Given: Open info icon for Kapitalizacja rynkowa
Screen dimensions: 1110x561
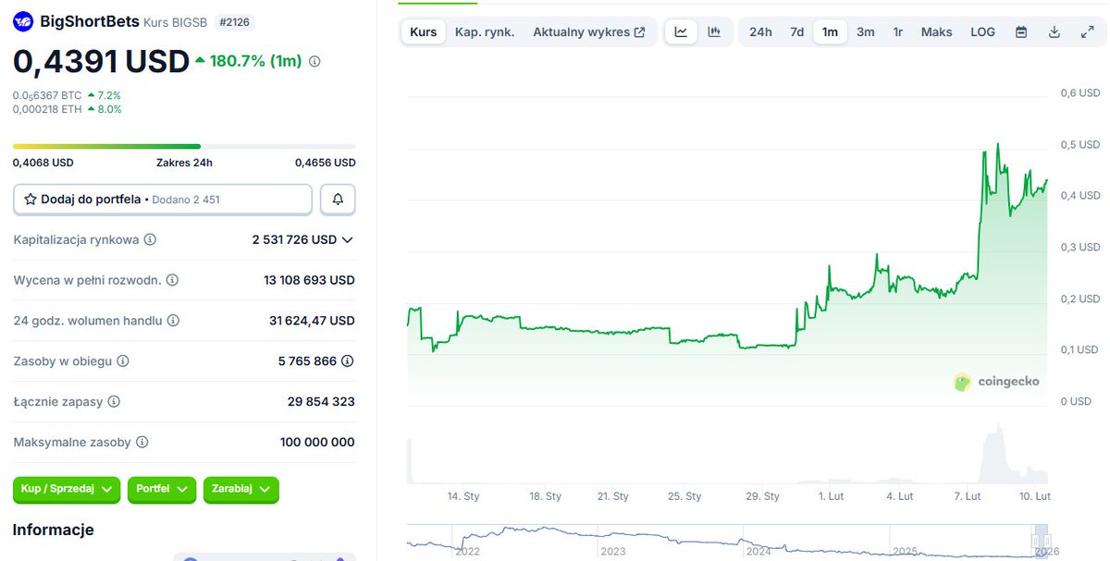Looking at the screenshot, I should coord(150,239).
